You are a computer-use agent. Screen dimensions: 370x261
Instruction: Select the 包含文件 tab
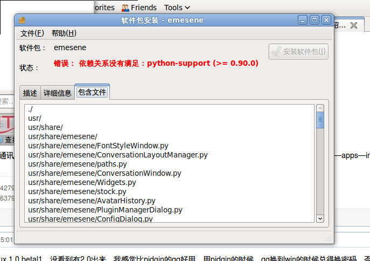click(x=92, y=92)
